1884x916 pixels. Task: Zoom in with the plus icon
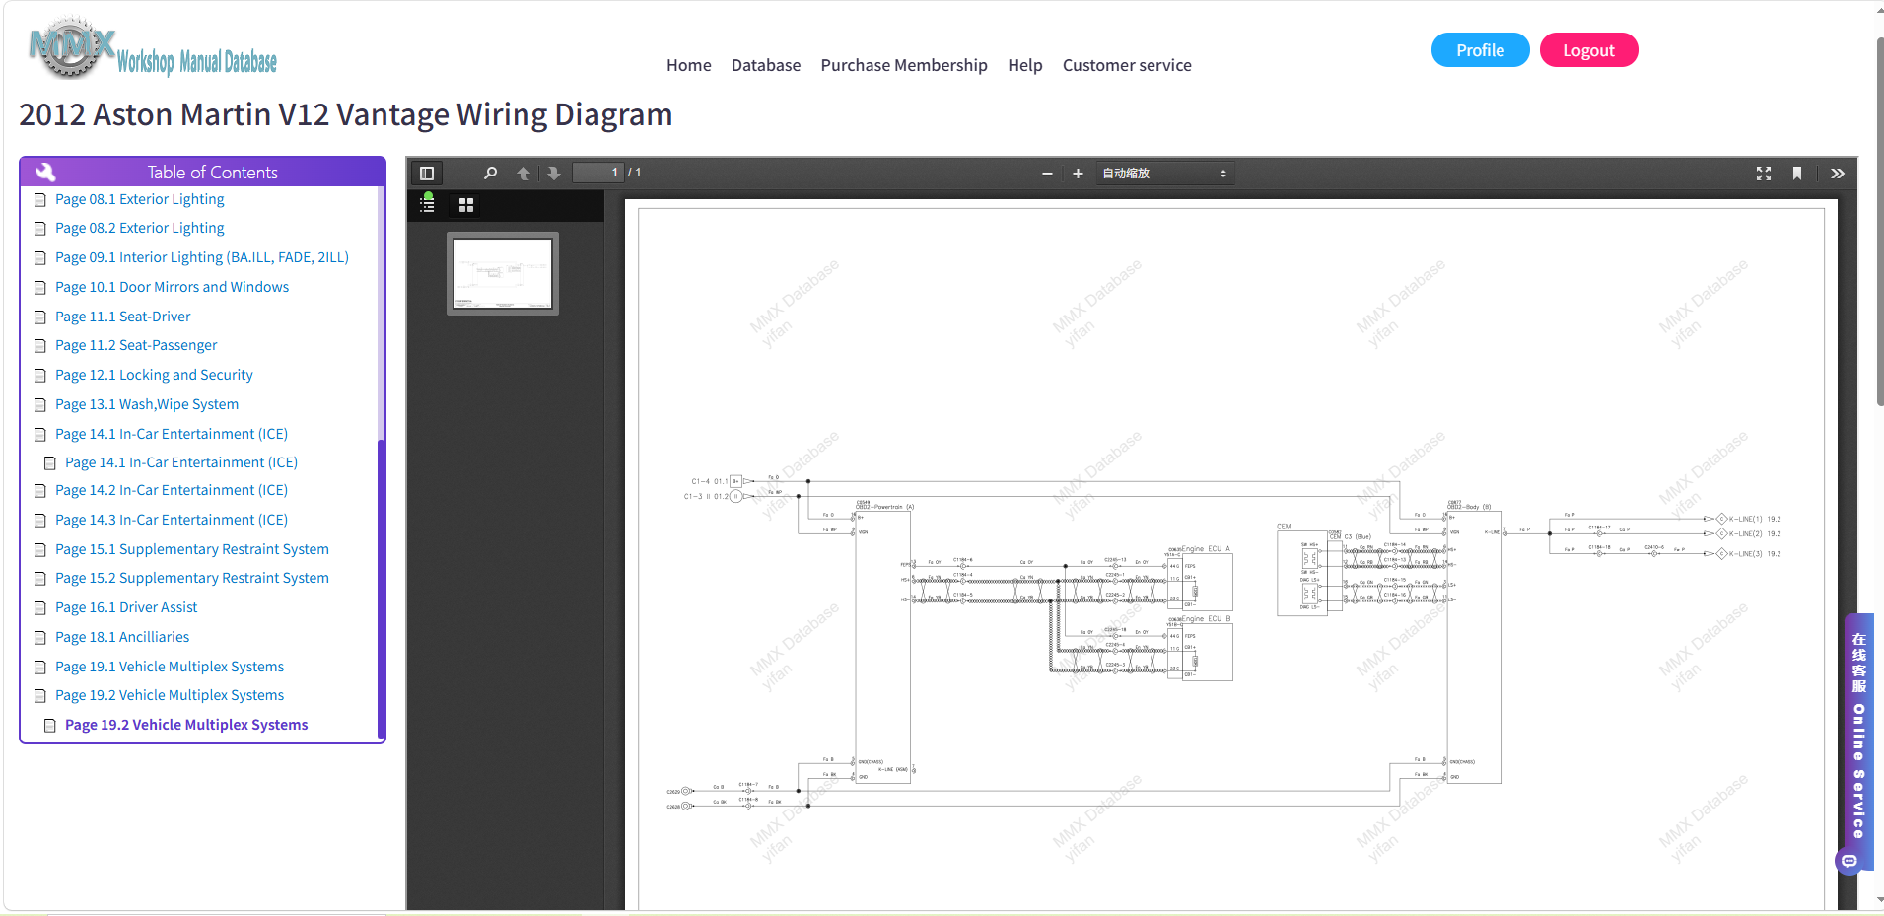pyautogui.click(x=1078, y=174)
